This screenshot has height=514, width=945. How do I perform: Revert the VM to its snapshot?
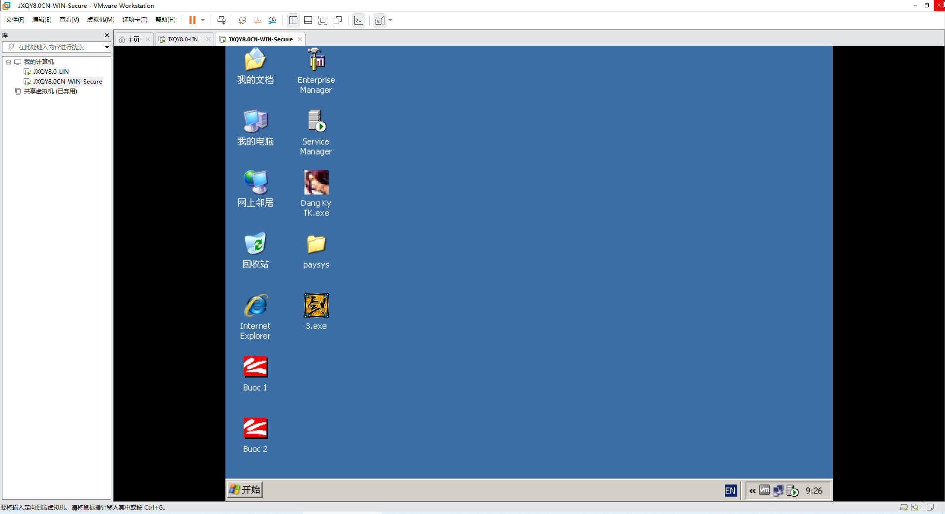[x=257, y=20]
